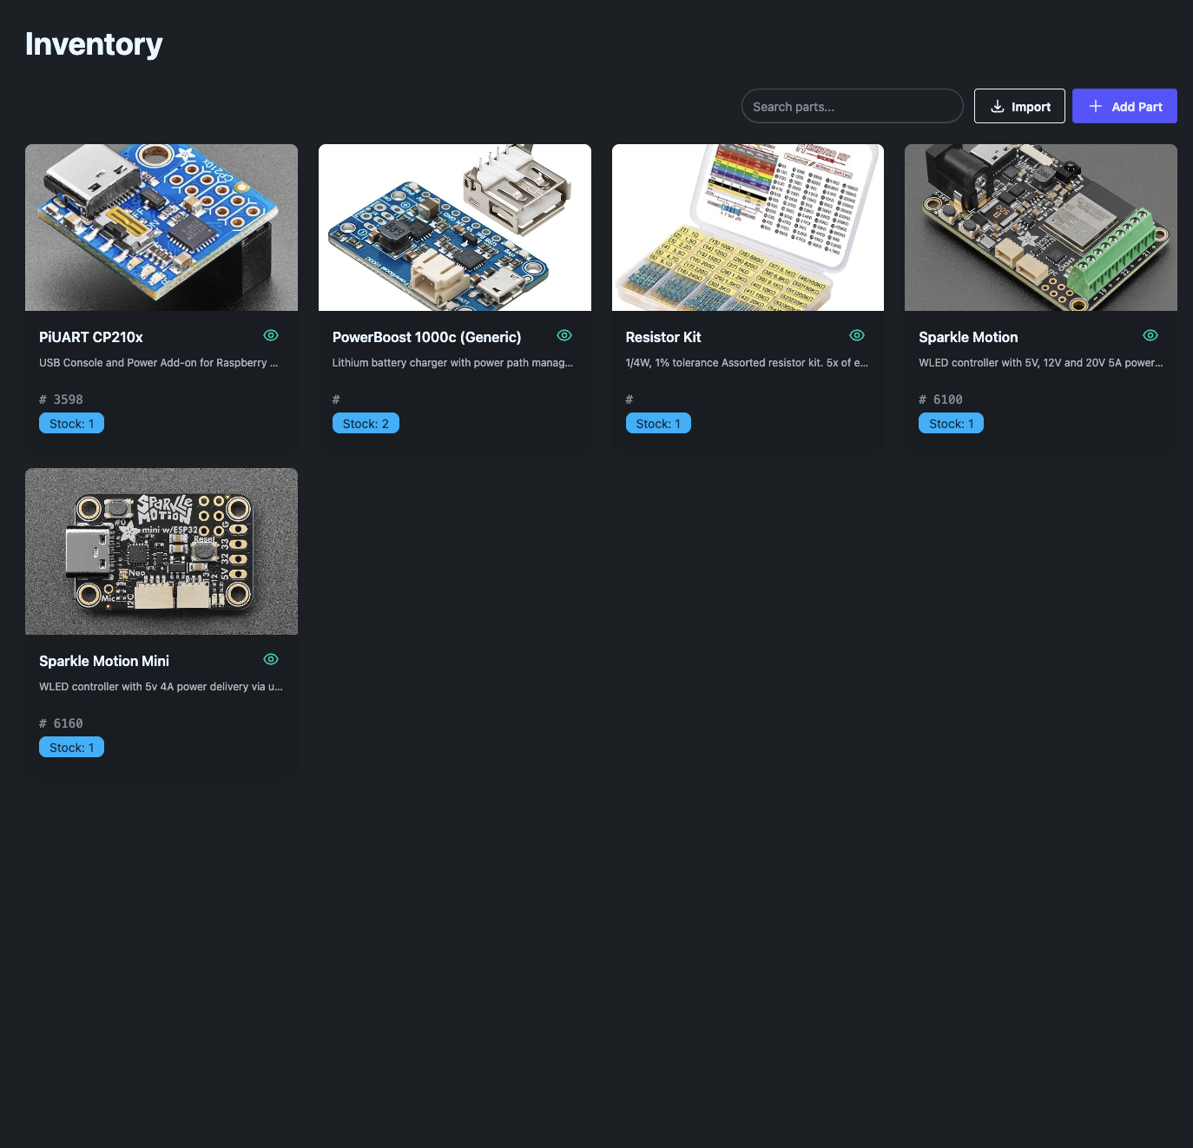Select the Sparkle Motion part title
Image resolution: width=1193 pixels, height=1148 pixels.
[968, 337]
